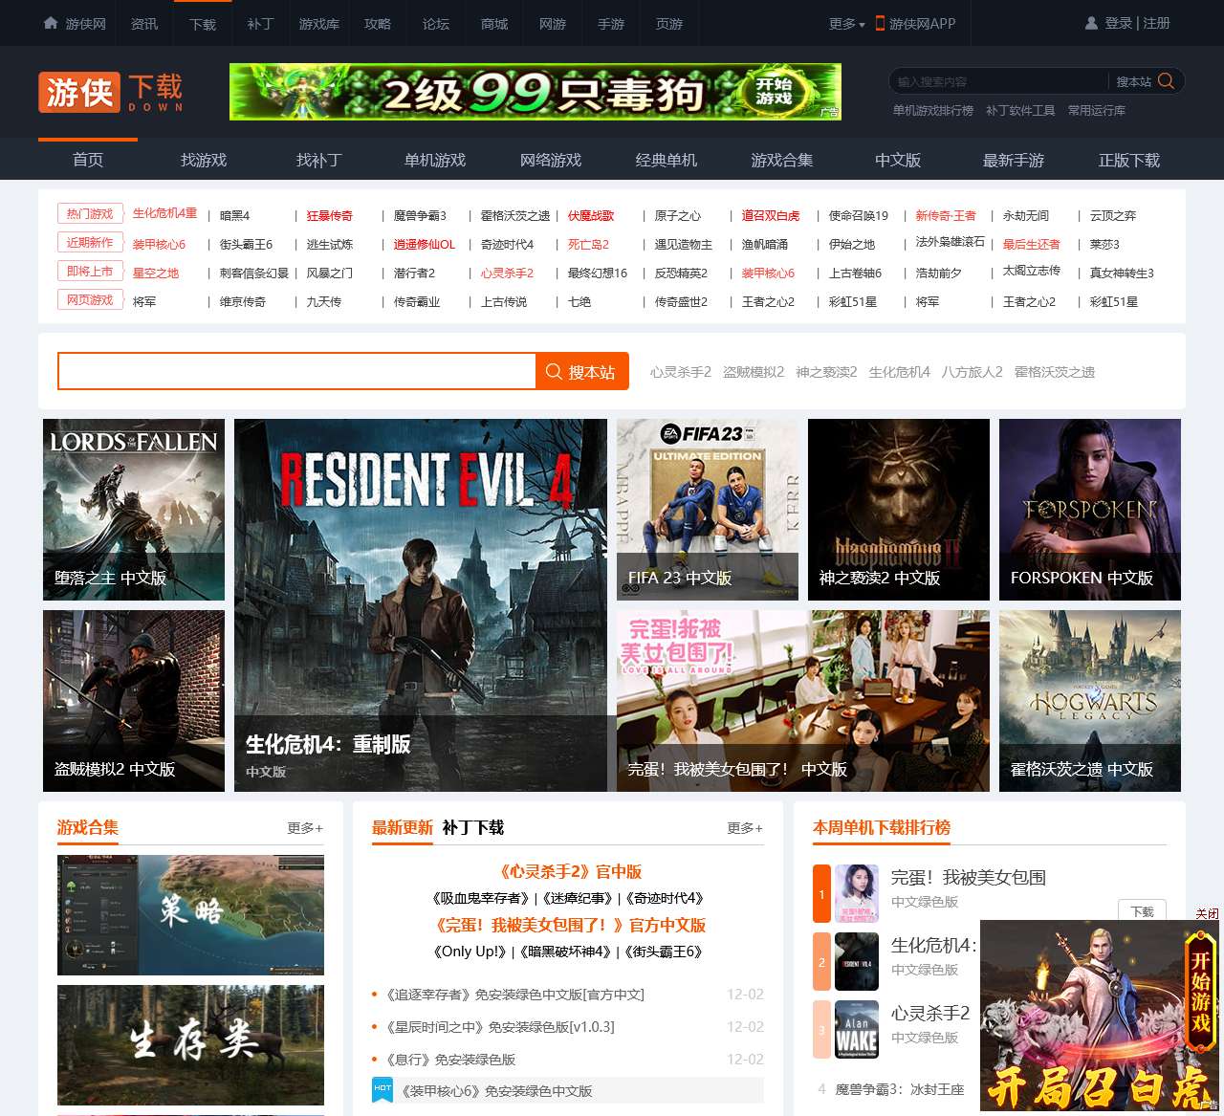The height and width of the screenshot is (1116, 1224).
Task: Select the 首页 navigation tab
Action: [x=88, y=160]
